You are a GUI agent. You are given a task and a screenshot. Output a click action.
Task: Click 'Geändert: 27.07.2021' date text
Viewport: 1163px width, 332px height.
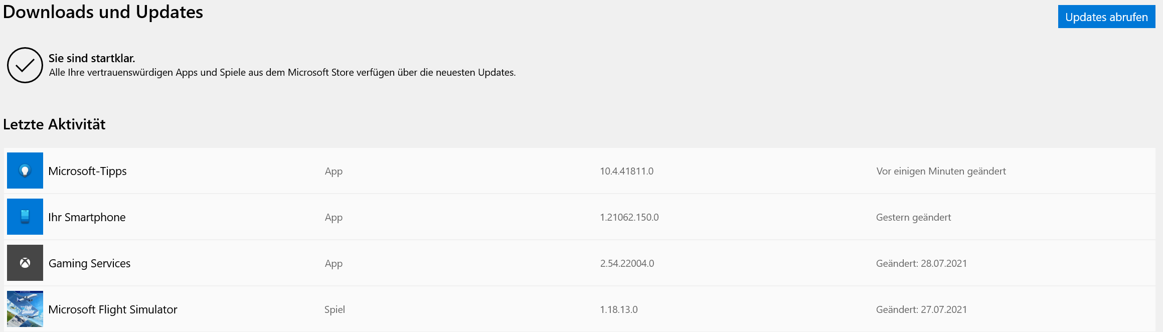click(x=921, y=309)
